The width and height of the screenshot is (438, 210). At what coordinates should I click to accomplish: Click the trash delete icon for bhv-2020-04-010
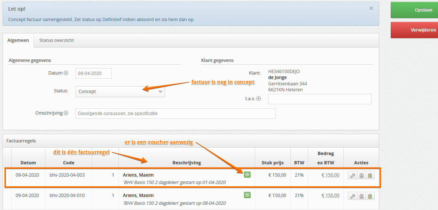[x=370, y=196]
